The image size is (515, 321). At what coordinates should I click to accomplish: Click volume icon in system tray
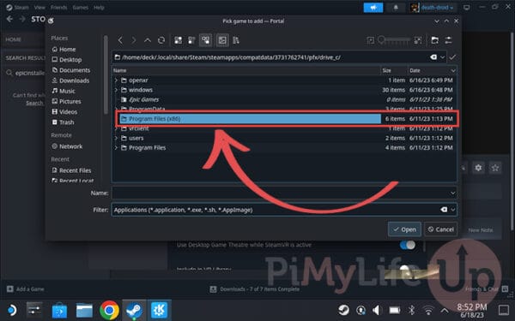[x=377, y=310]
